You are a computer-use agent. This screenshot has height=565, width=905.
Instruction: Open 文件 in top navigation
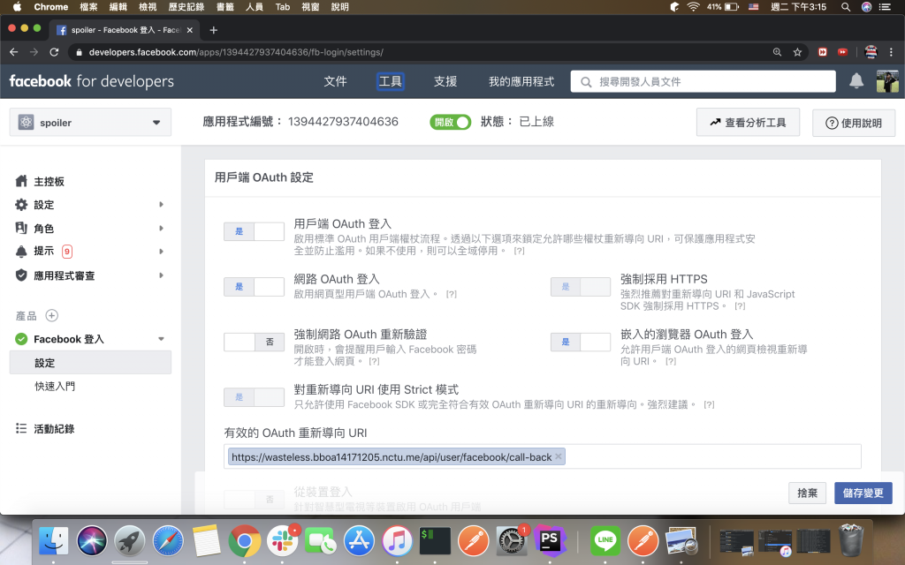tap(335, 81)
